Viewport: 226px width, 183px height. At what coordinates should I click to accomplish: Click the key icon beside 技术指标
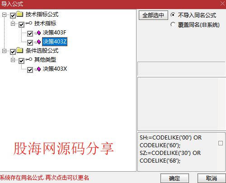click(28, 23)
